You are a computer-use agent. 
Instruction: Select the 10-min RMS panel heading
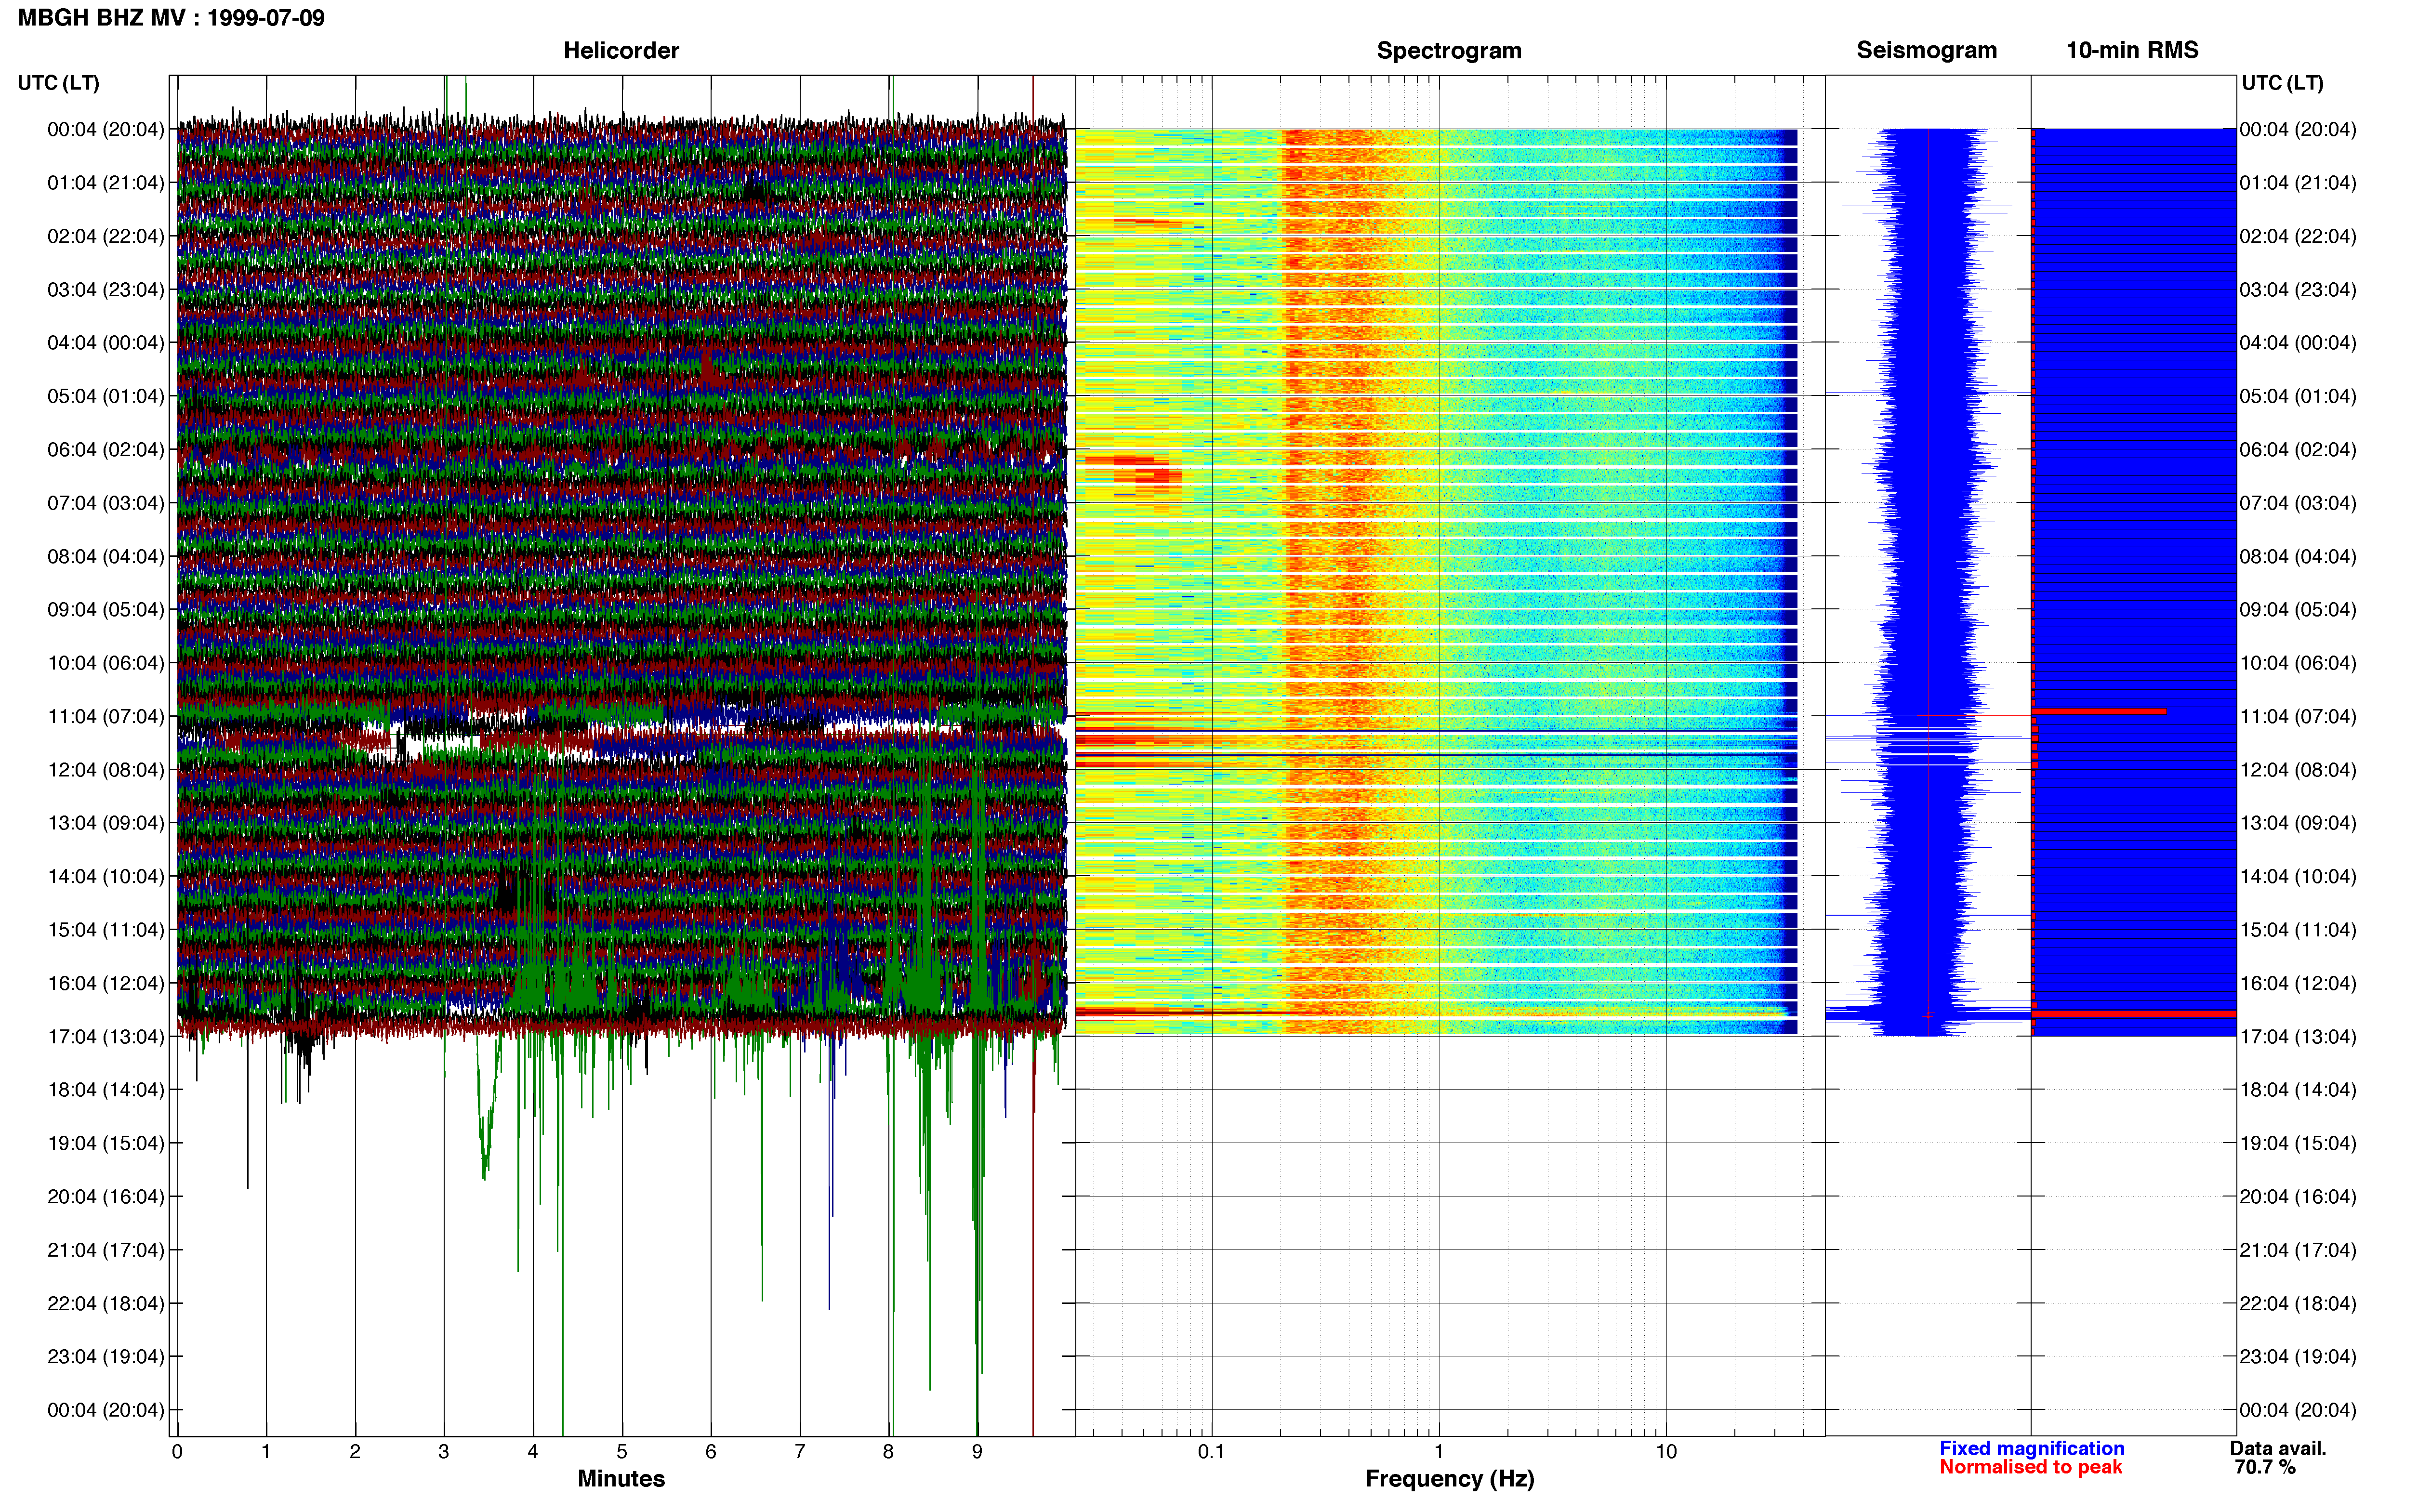point(2132,50)
